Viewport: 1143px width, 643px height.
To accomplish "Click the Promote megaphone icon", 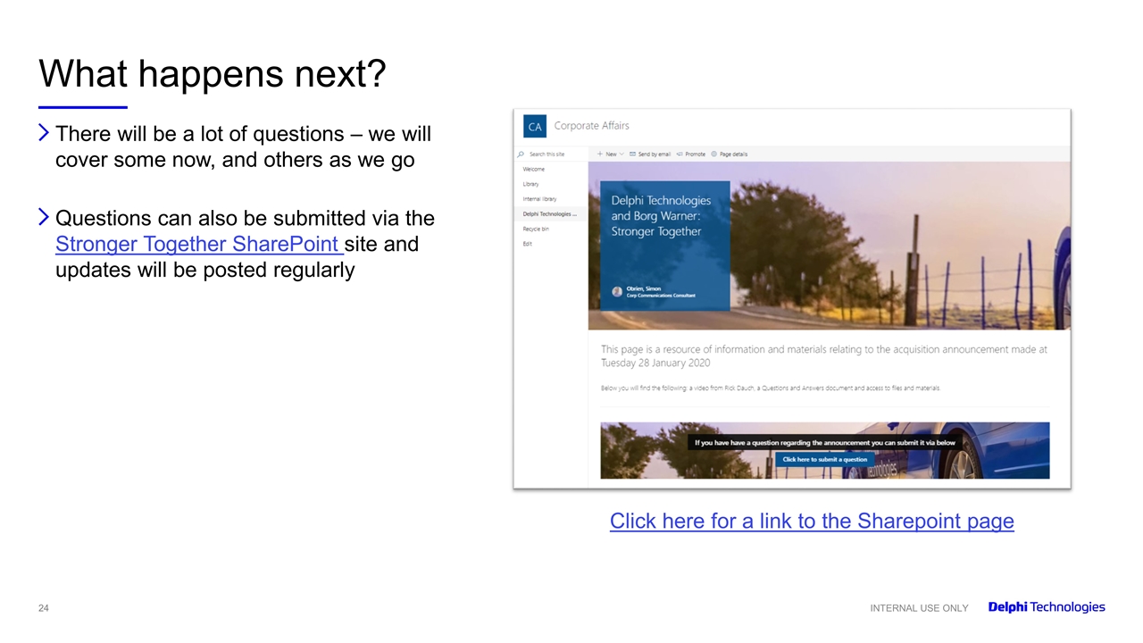I will (x=679, y=154).
